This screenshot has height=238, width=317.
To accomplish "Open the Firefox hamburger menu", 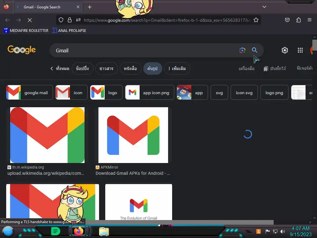I will tap(310, 20).
